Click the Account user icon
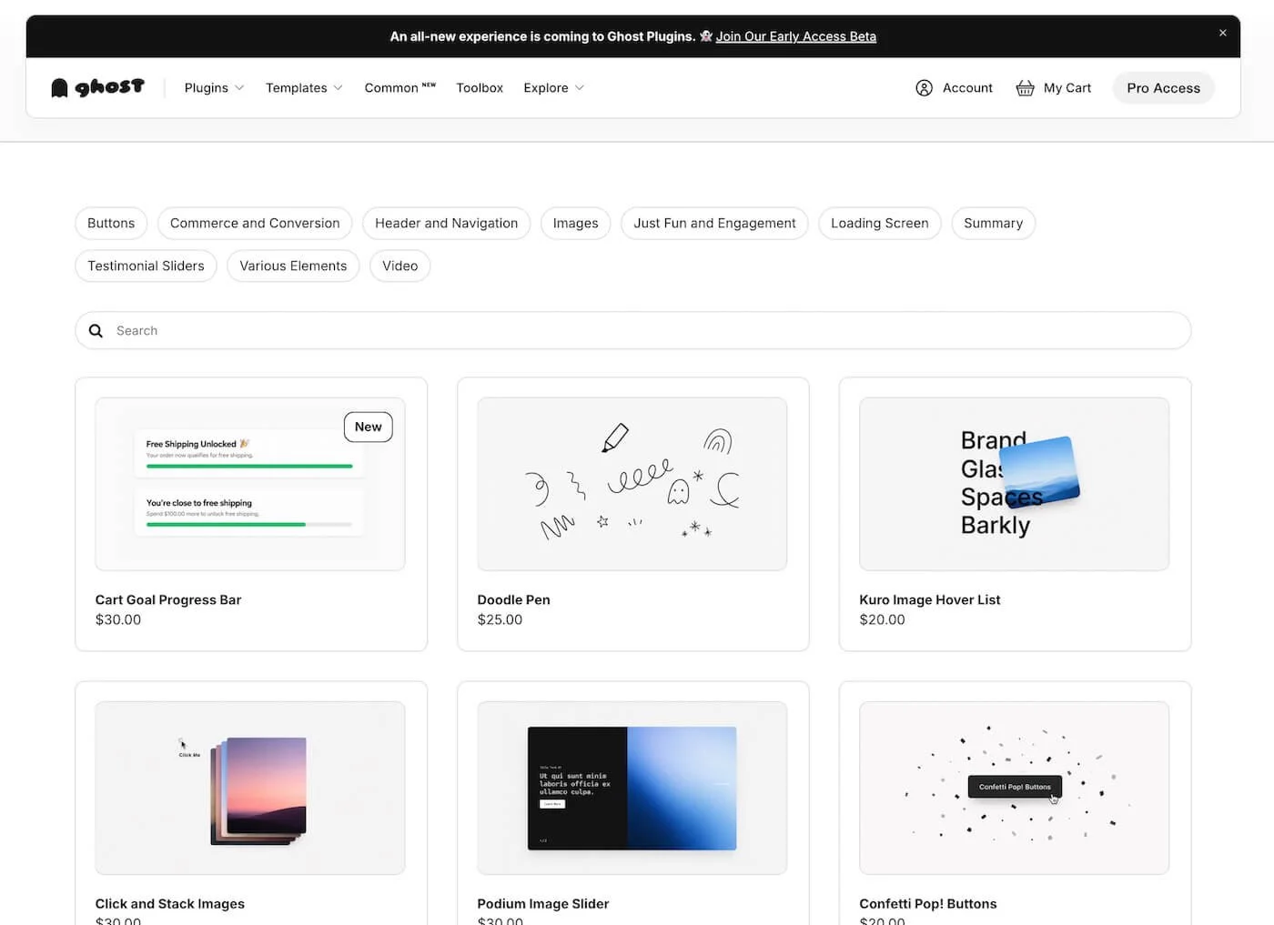This screenshot has height=925, width=1274. 924,87
